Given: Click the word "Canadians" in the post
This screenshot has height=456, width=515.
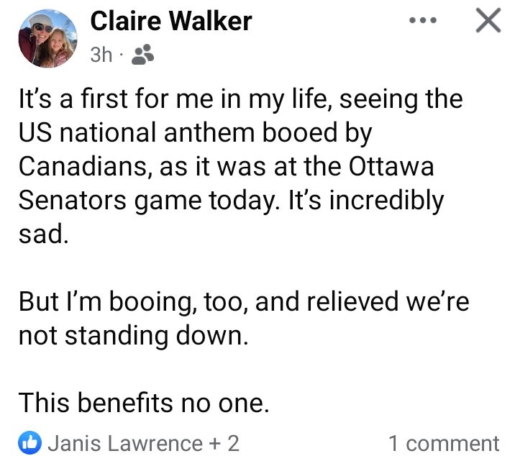Looking at the screenshot, I should click(83, 167).
